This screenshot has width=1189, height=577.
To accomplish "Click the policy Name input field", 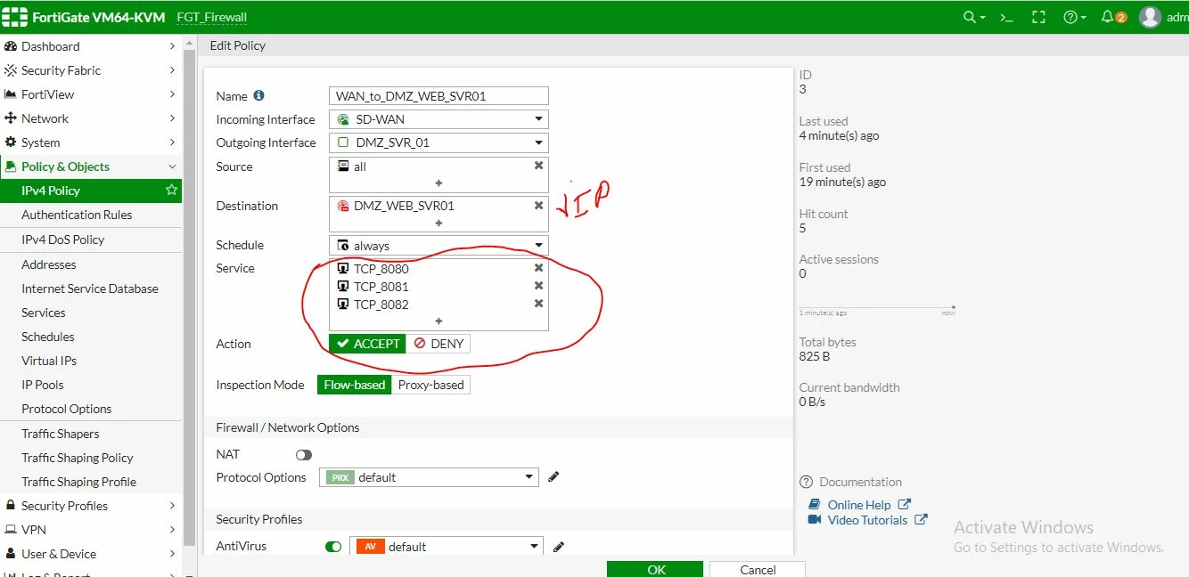I will 439,96.
